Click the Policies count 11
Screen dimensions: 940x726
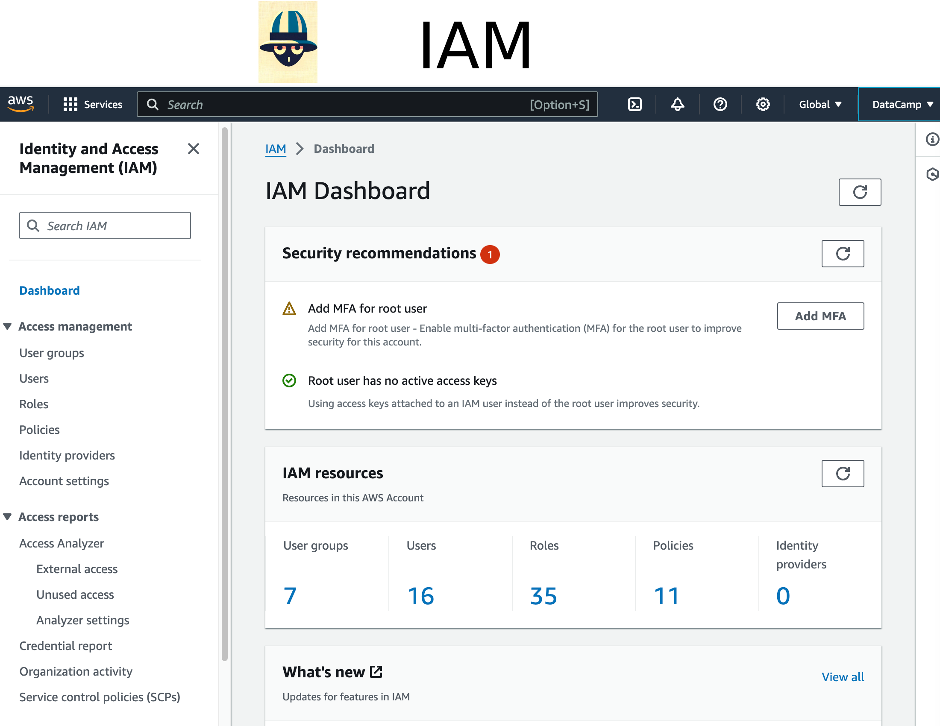[666, 596]
